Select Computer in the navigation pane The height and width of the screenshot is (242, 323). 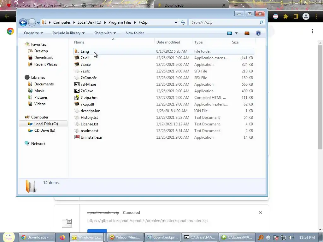[x=39, y=117]
